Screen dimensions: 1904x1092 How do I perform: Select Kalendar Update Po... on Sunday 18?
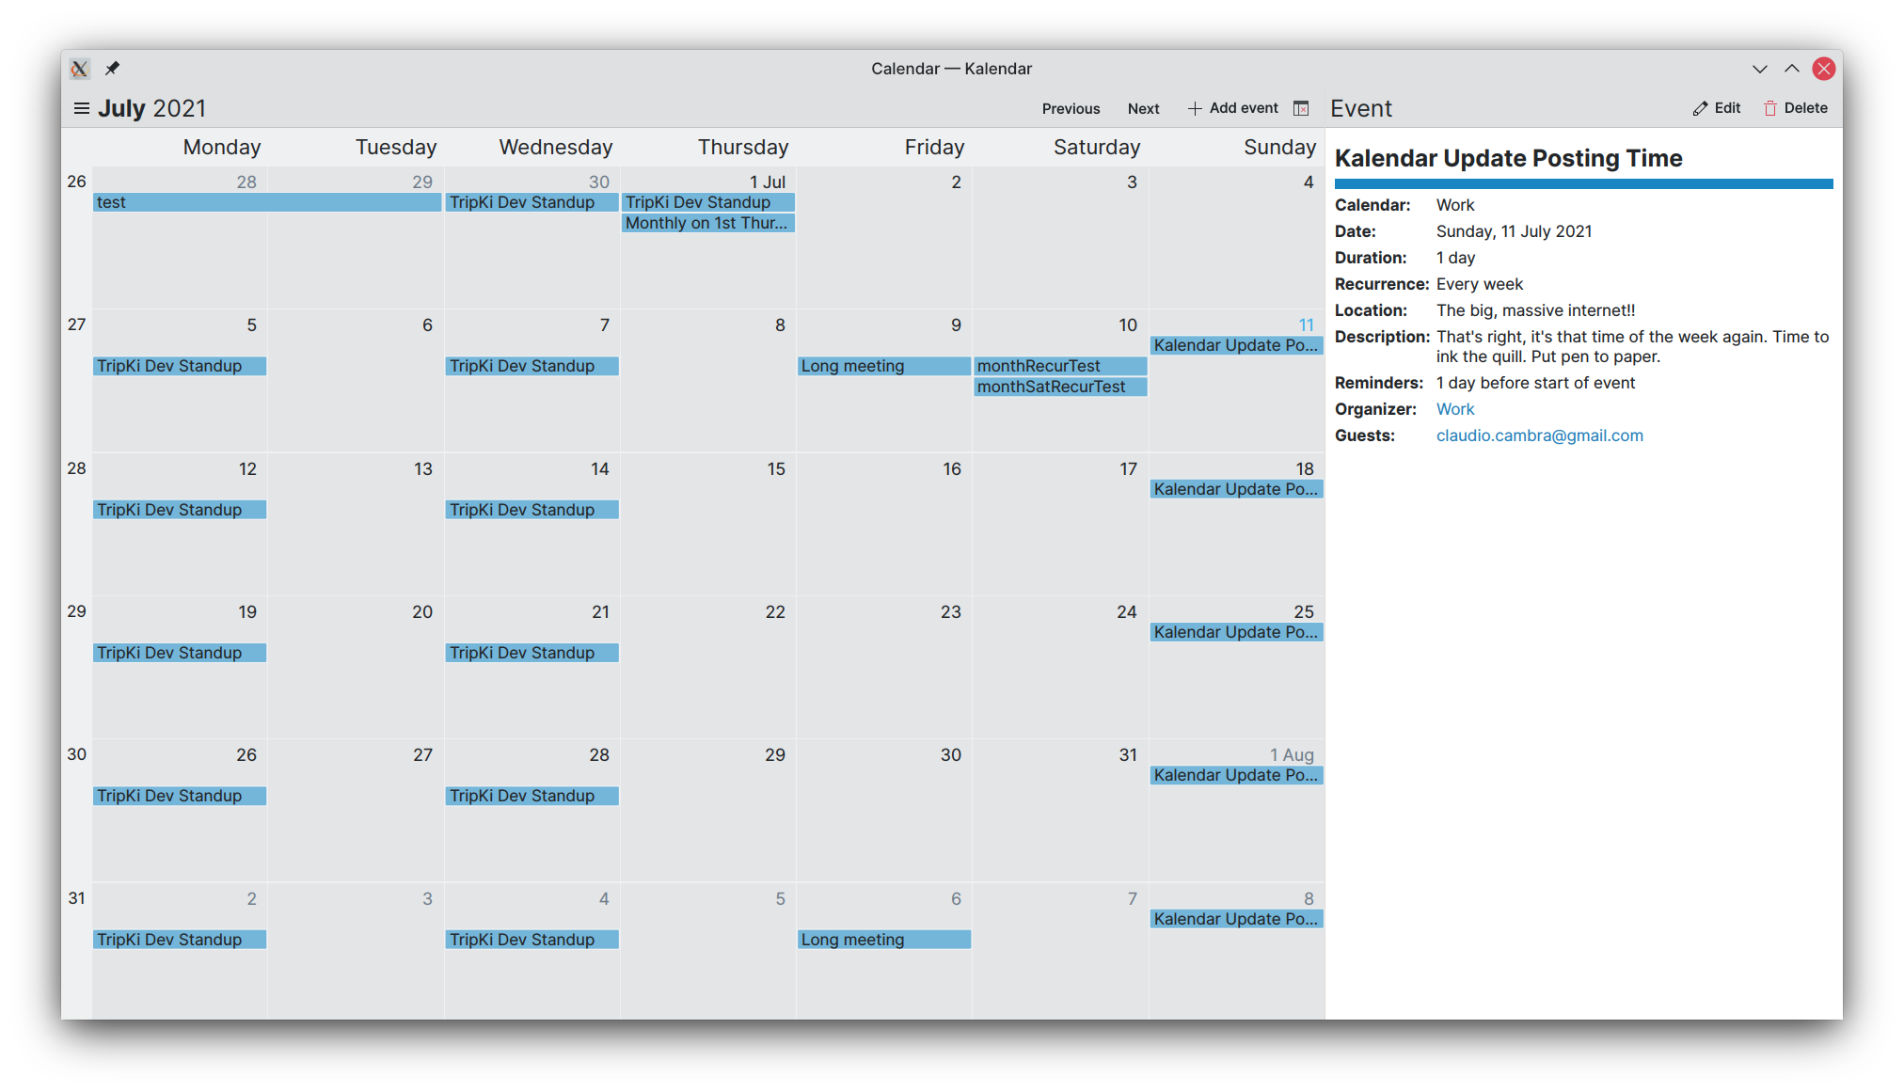pyautogui.click(x=1236, y=489)
